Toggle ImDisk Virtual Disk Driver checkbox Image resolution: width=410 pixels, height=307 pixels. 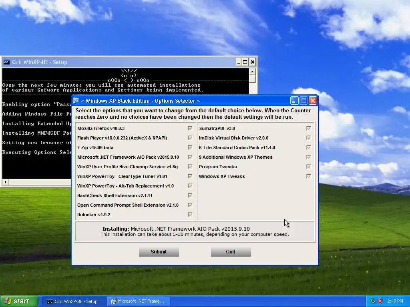point(309,138)
